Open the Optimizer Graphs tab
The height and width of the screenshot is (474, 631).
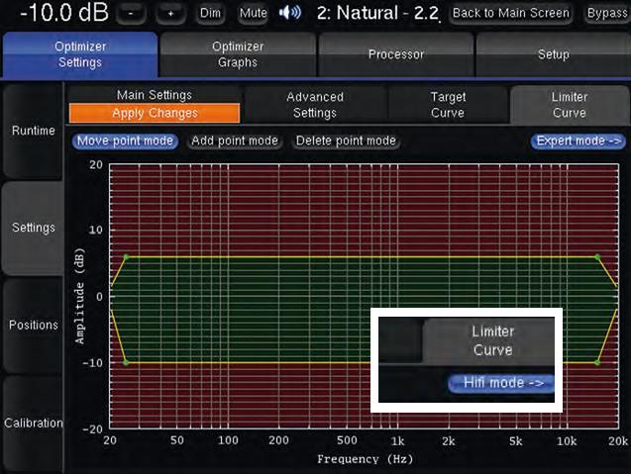(x=238, y=54)
